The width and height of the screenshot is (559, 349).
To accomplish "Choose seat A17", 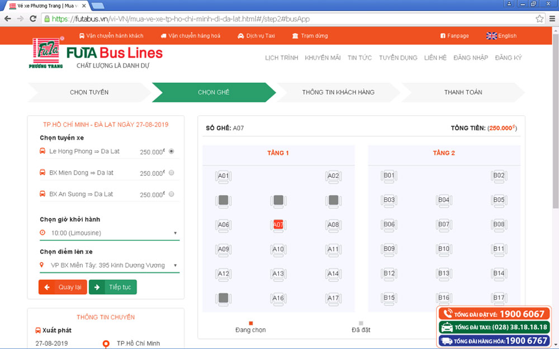I will coord(333,298).
